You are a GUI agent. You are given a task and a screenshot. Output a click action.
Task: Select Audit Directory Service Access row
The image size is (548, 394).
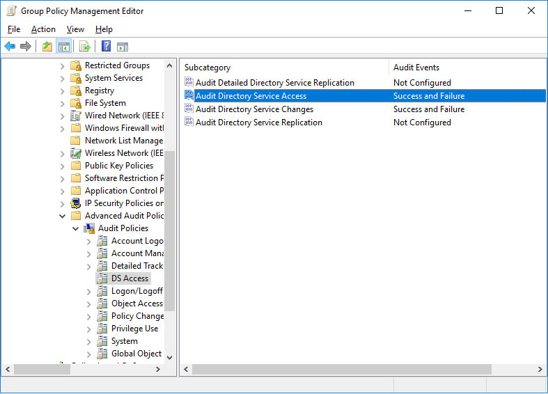[364, 95]
